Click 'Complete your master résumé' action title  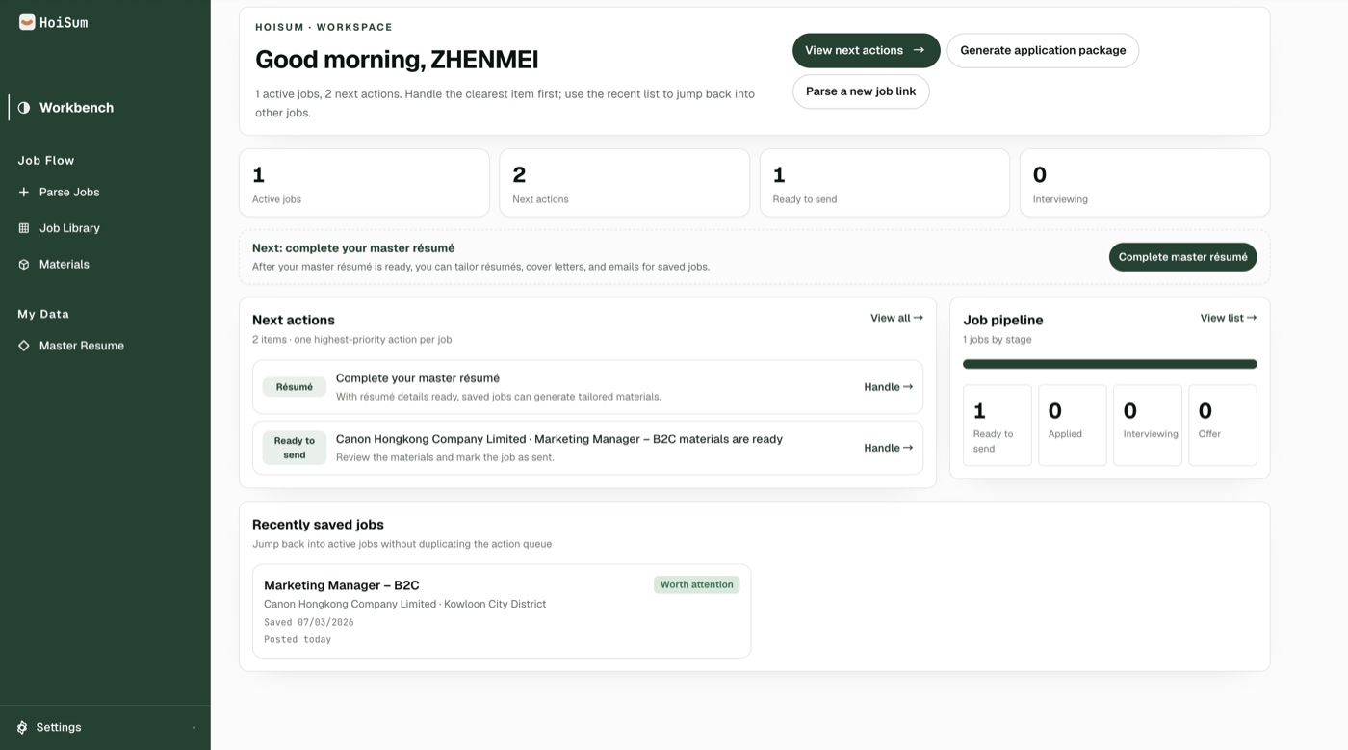(418, 378)
